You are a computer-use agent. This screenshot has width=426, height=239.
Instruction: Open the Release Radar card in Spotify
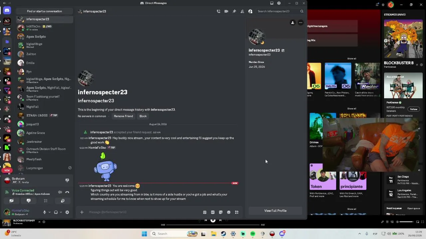[367, 80]
